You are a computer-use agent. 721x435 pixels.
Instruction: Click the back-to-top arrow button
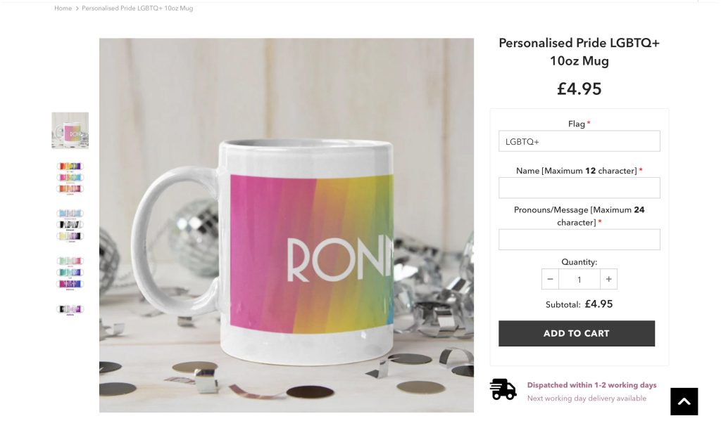(x=684, y=401)
